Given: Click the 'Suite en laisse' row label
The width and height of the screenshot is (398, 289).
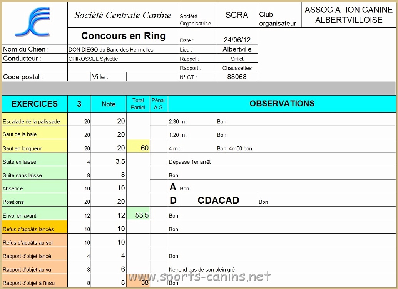Looking at the screenshot, I should (35, 160).
